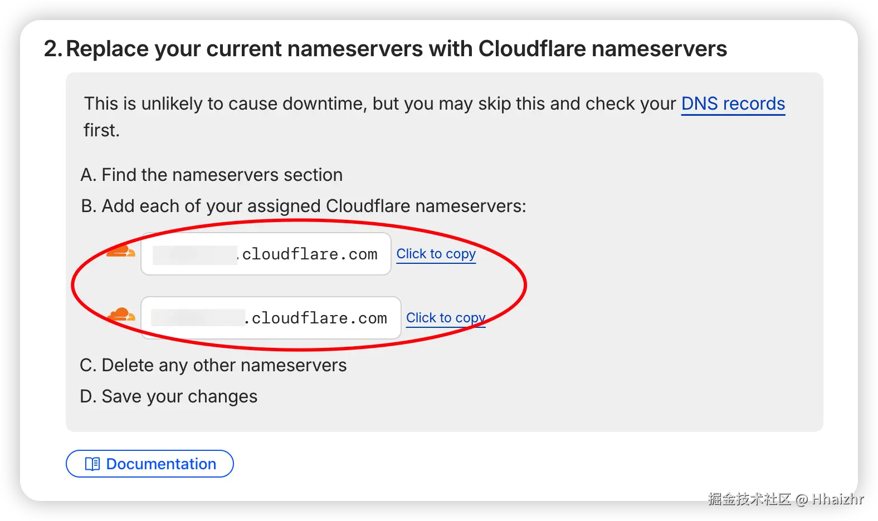Click the 'Replace your current nameservers' heading

(x=396, y=49)
